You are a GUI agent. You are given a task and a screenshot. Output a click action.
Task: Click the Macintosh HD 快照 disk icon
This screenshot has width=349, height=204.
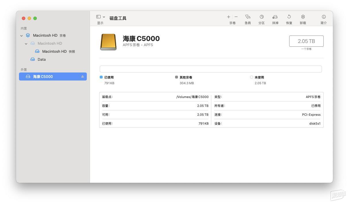coord(37,51)
